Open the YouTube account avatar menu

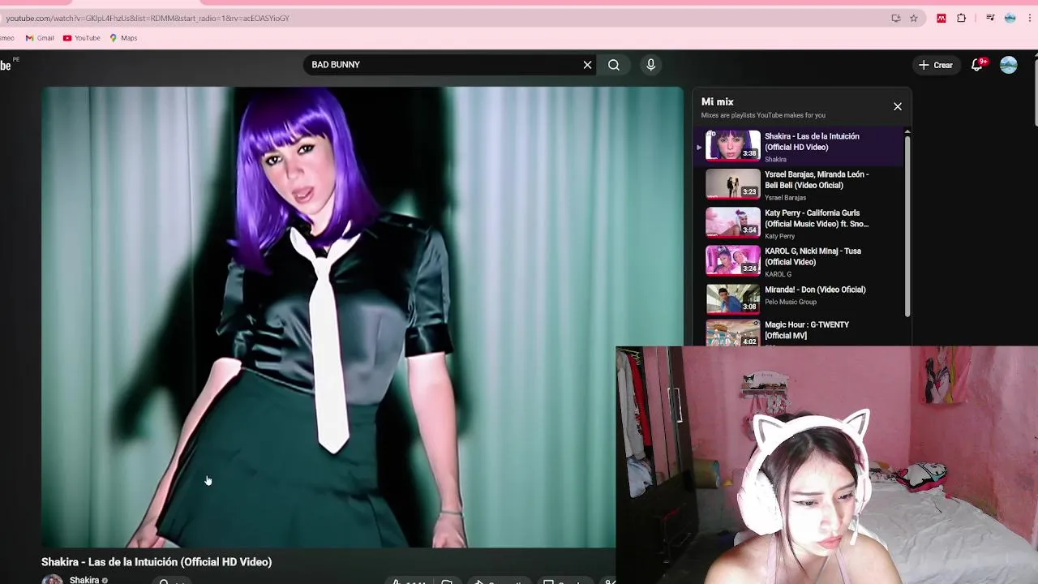click(x=1009, y=65)
